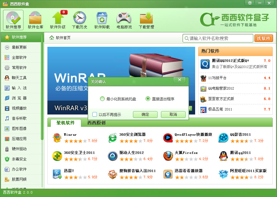Select 浏览器 in the sidebar
Viewport: 277px width, 197px height.
(x=21, y=98)
